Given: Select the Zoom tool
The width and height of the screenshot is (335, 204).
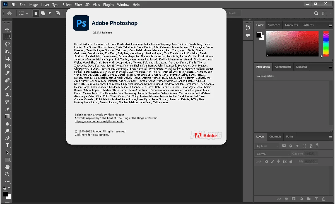Looking at the screenshot, I should pyautogui.click(x=7, y=174).
